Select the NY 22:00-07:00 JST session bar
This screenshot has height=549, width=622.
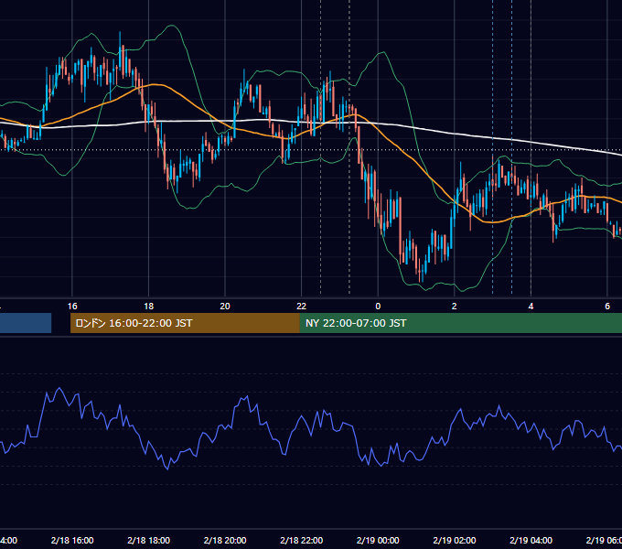[x=460, y=323]
